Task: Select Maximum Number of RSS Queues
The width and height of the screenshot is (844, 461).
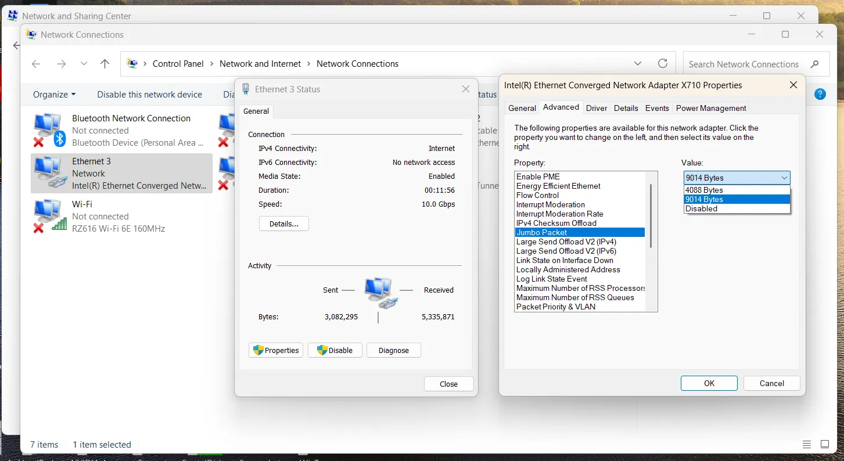Action: pyautogui.click(x=580, y=297)
